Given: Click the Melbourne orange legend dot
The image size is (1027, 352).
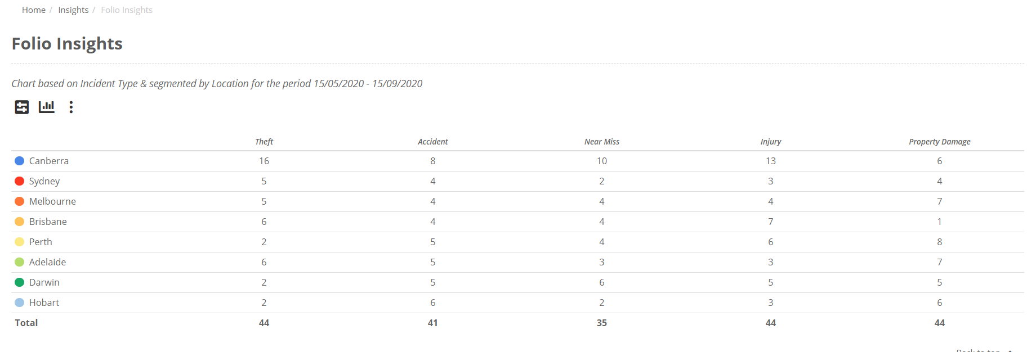Looking at the screenshot, I should pos(20,201).
